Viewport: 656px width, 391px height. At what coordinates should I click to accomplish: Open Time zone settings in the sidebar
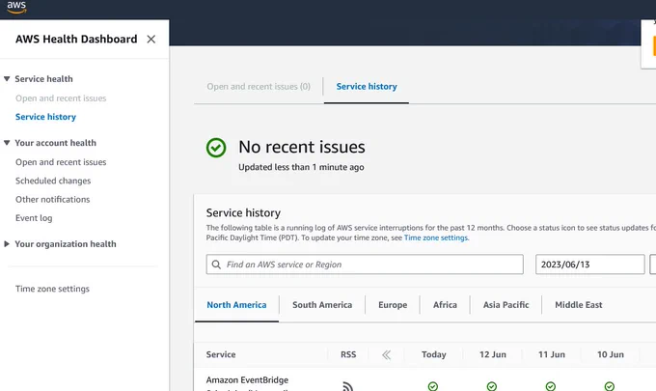coord(52,289)
